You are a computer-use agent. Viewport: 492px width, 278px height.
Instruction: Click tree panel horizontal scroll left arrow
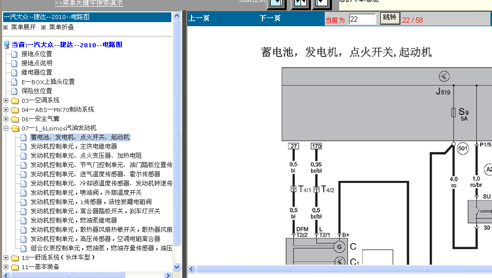point(6,275)
